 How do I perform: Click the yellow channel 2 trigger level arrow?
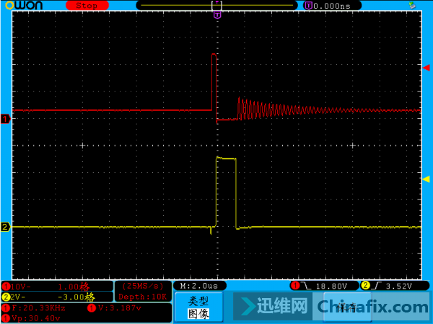426,179
